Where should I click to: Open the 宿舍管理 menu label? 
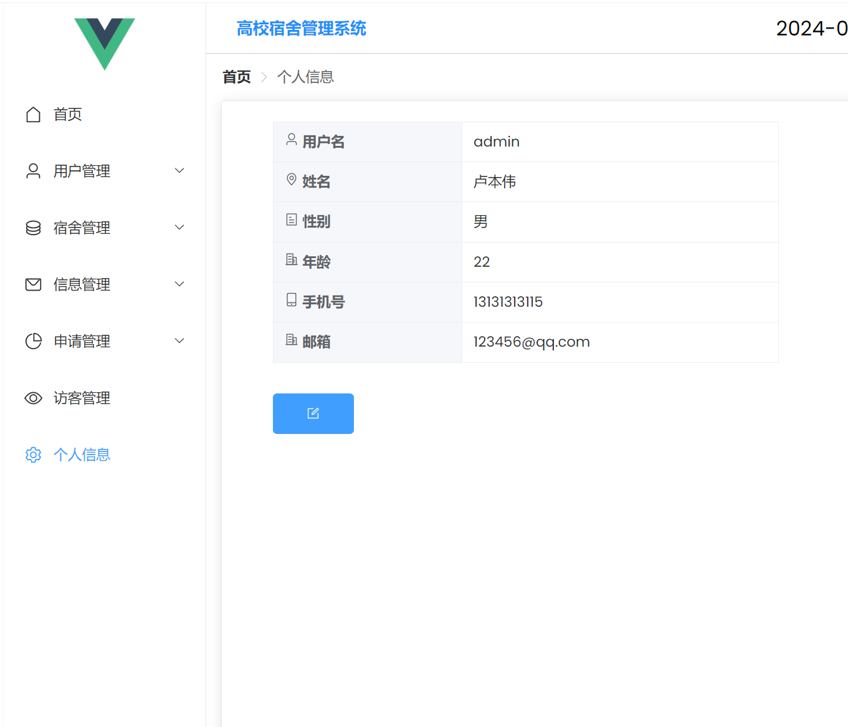[x=82, y=228]
